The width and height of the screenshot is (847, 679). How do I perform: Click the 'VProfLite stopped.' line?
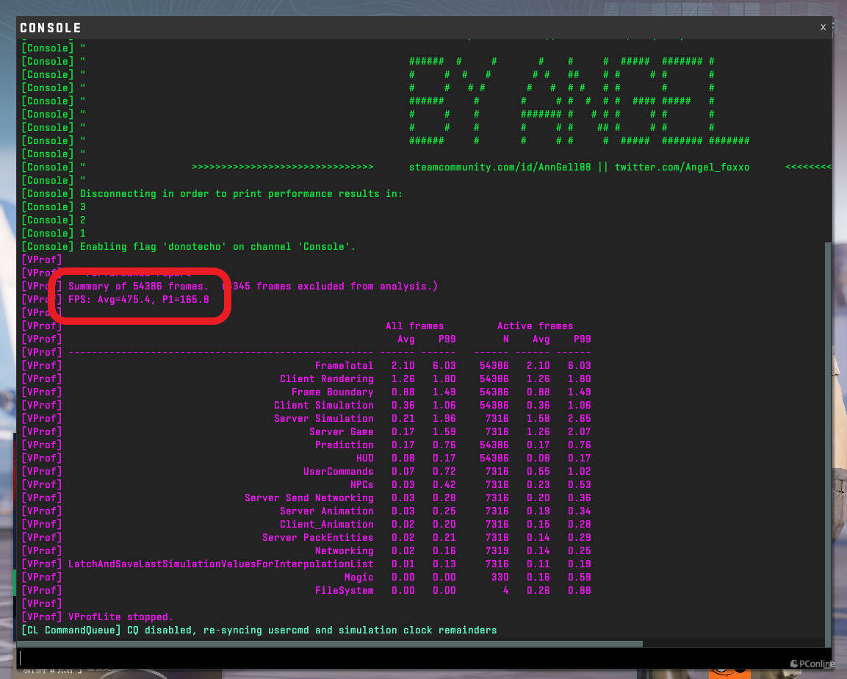(120, 617)
